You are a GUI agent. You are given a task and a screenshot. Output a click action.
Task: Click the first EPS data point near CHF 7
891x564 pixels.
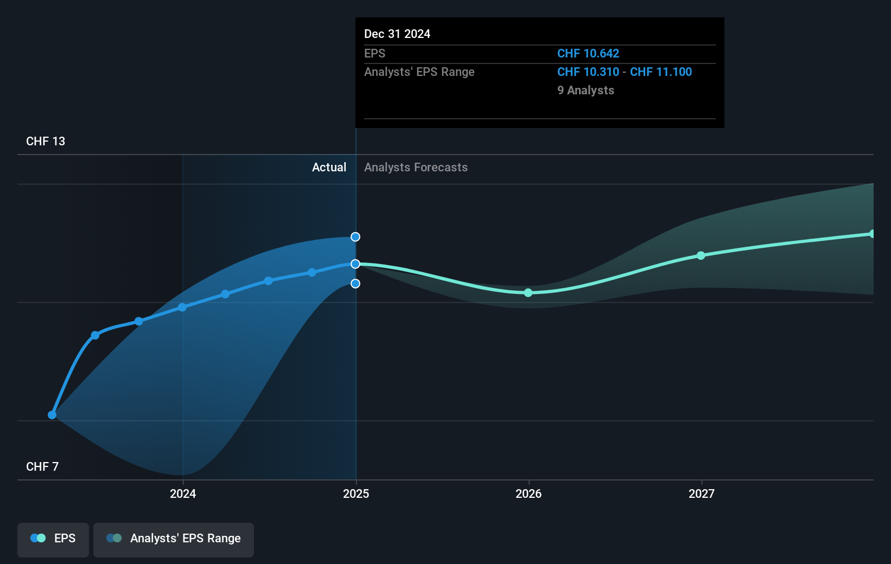pyautogui.click(x=52, y=415)
